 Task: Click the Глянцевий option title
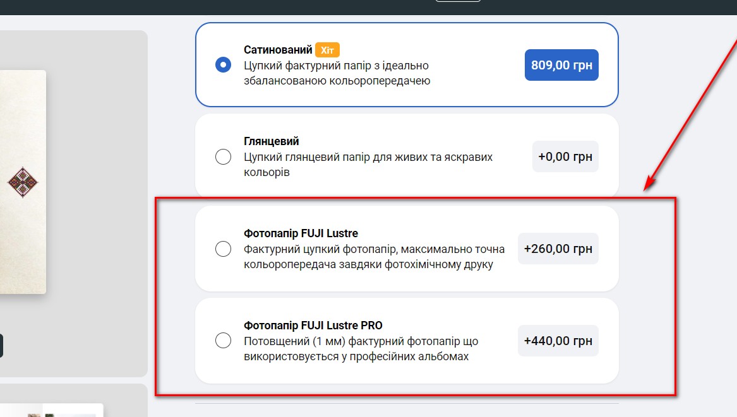272,141
